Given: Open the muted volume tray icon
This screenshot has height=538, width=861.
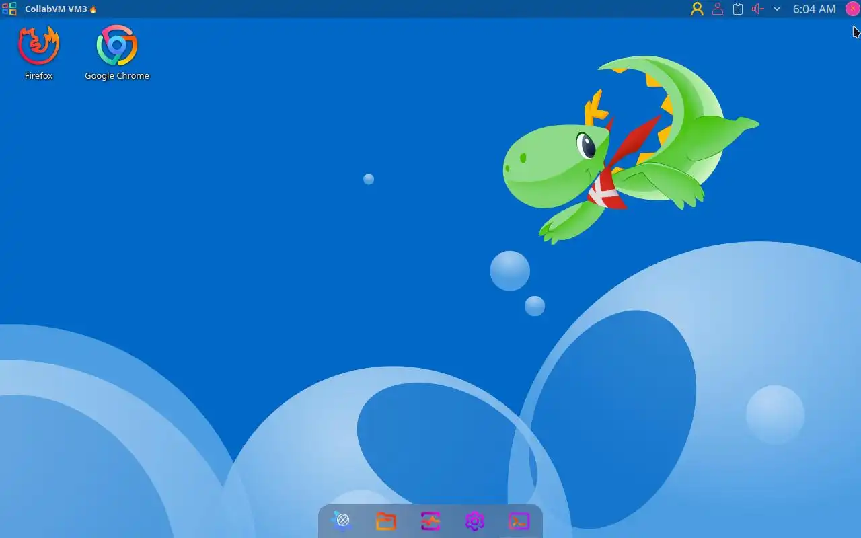Looking at the screenshot, I should point(757,9).
